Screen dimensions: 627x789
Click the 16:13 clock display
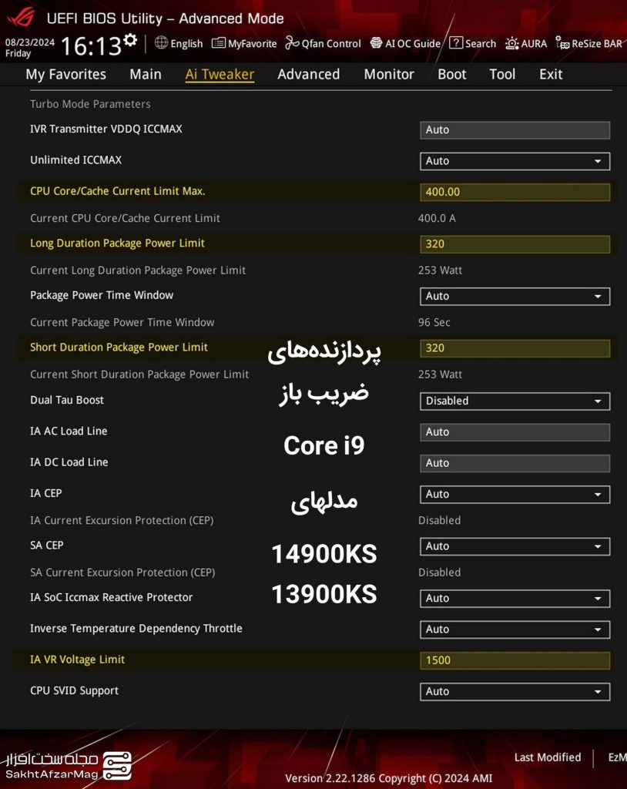91,46
